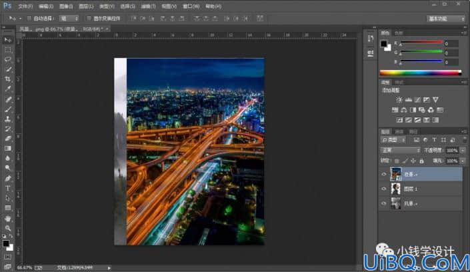Add a Hue/Saturation adjustment

(395, 110)
